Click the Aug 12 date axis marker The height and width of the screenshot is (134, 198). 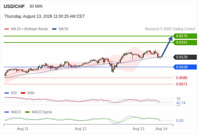click(81, 129)
